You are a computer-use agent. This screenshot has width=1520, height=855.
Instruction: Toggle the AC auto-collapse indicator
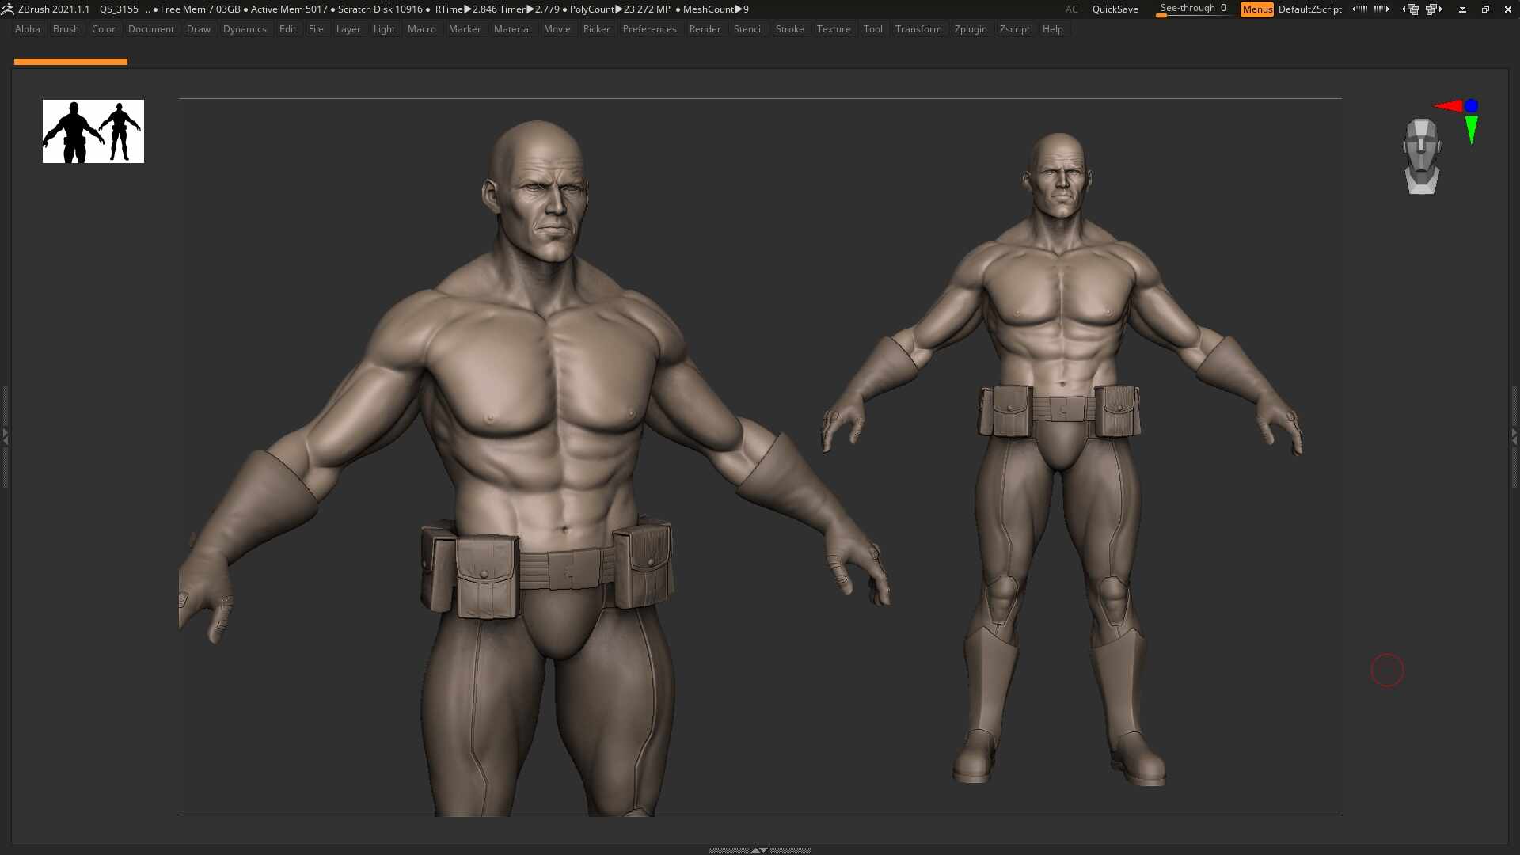(x=1071, y=9)
